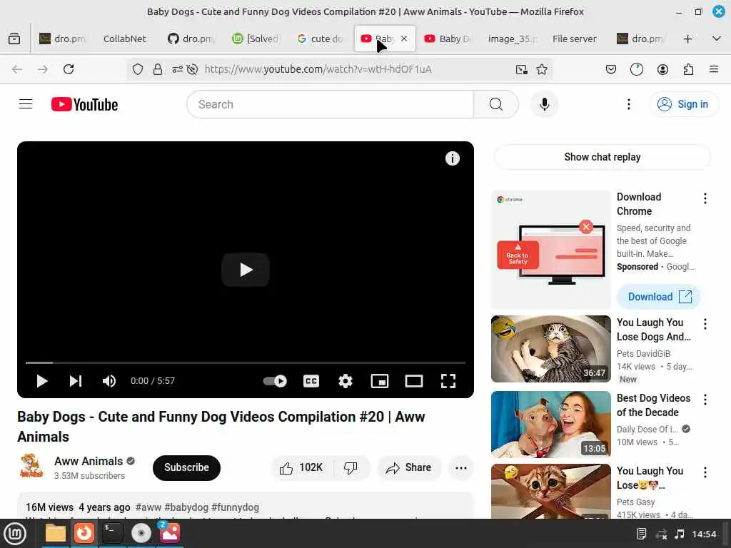The width and height of the screenshot is (731, 548).
Task: Switch to File server tab
Action: [x=575, y=39]
